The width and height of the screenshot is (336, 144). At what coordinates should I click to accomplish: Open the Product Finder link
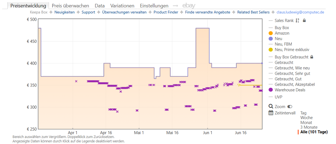[x=166, y=12]
